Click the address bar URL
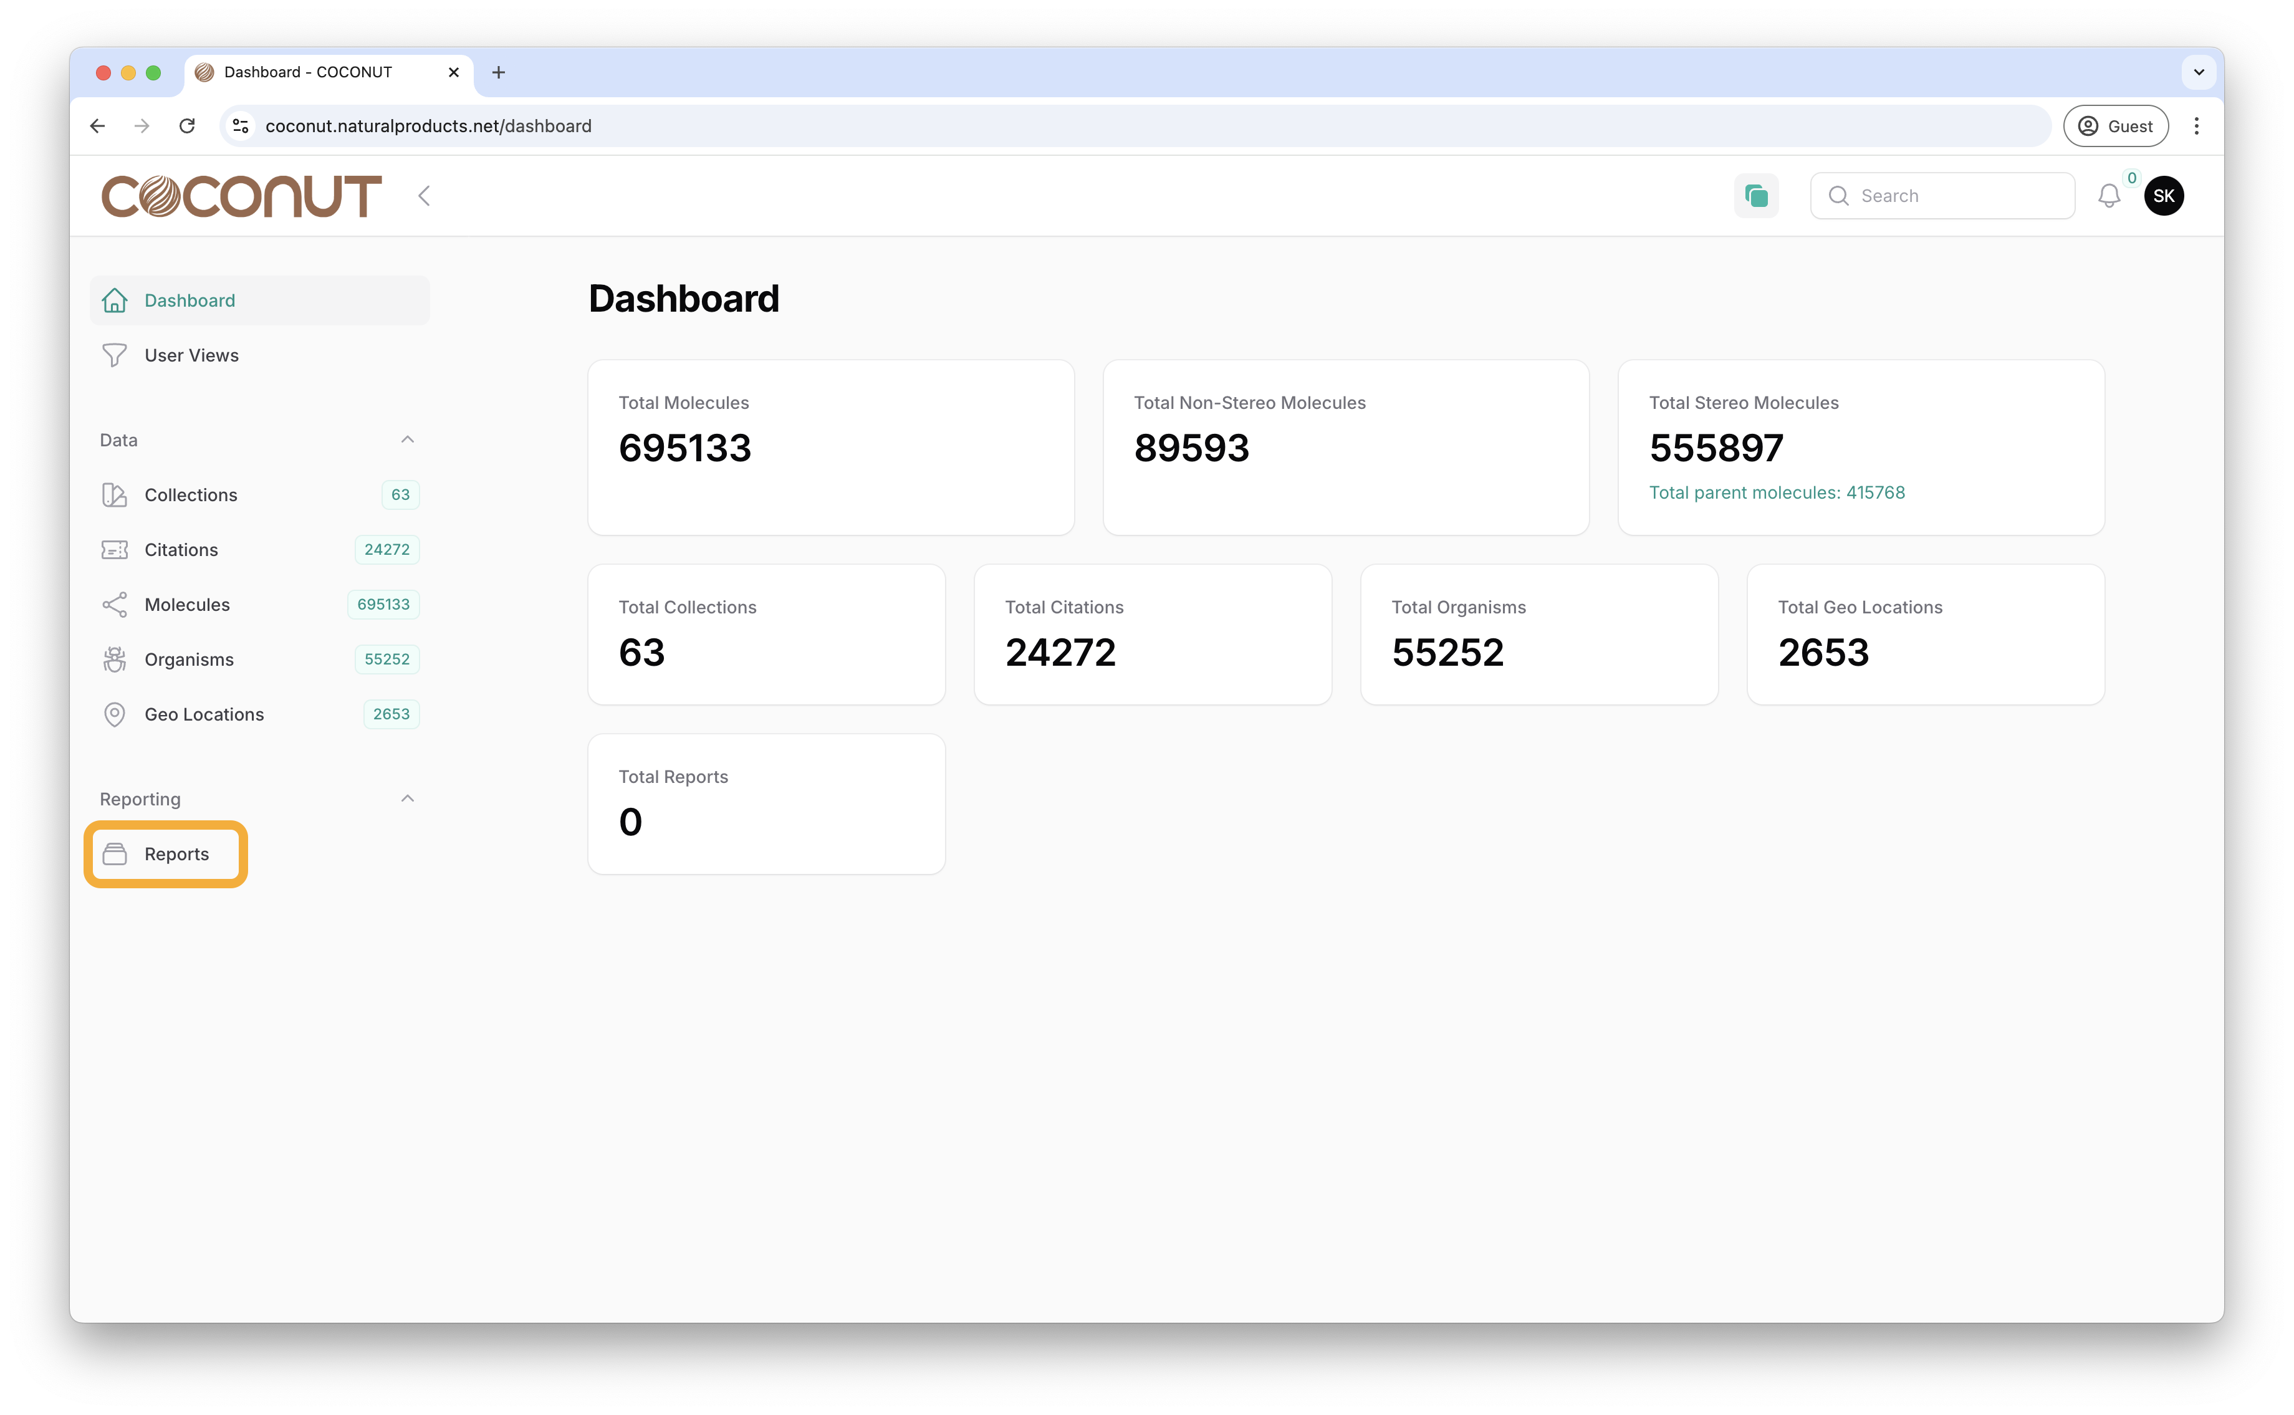 click(x=428, y=125)
